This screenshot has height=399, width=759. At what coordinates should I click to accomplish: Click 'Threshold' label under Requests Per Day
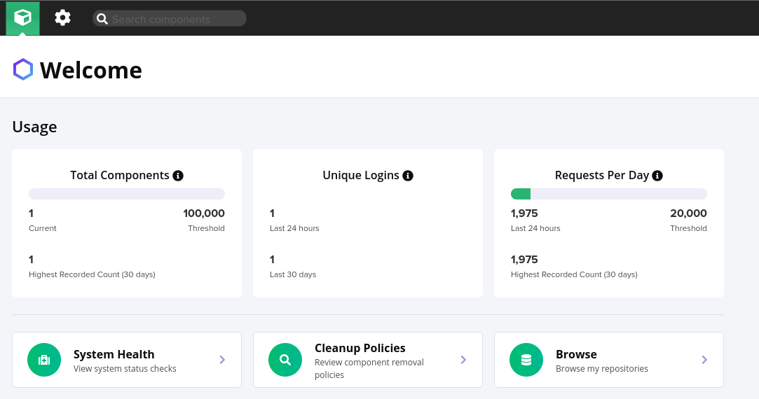click(688, 228)
